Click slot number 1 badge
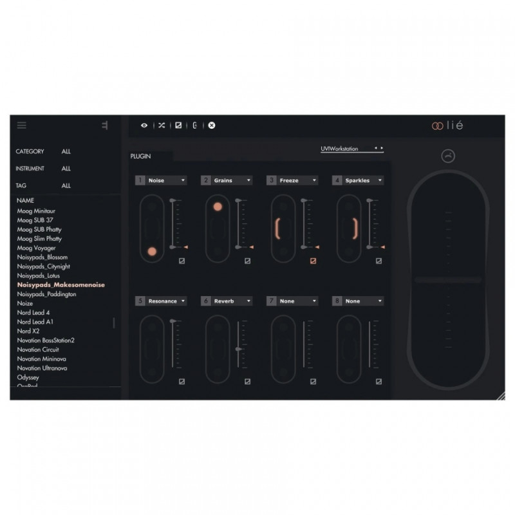 pyautogui.click(x=140, y=180)
